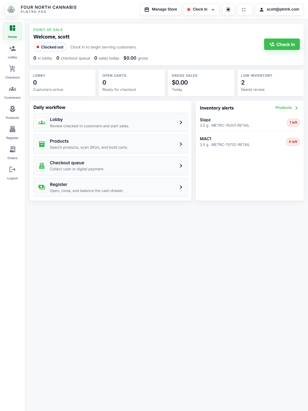This screenshot has height=411, width=308.
Task: Click the Register workflow cash icon
Action: pyautogui.click(x=42, y=187)
